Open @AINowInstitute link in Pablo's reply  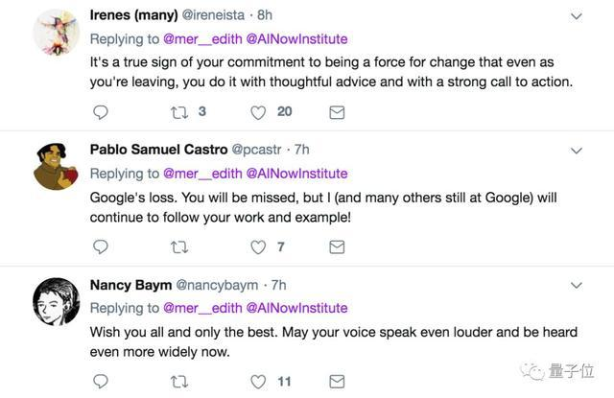tap(297, 174)
